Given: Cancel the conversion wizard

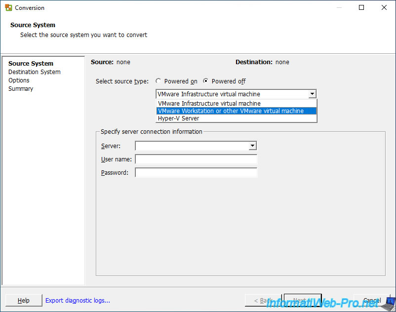Looking at the screenshot, I should pyautogui.click(x=372, y=300).
